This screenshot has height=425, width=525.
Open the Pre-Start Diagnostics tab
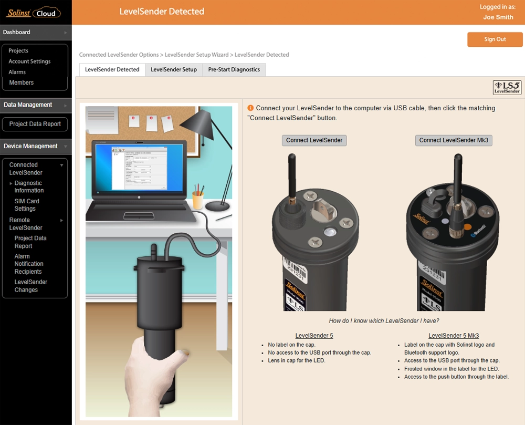pyautogui.click(x=234, y=69)
